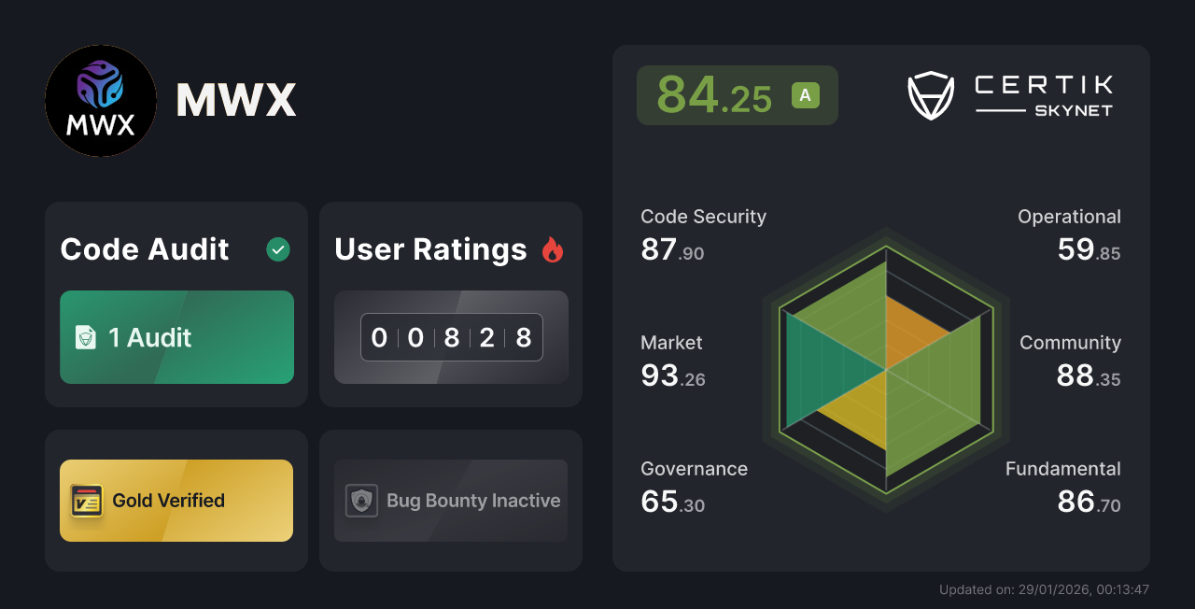
Task: Expand the User Ratings counter details
Action: point(451,337)
